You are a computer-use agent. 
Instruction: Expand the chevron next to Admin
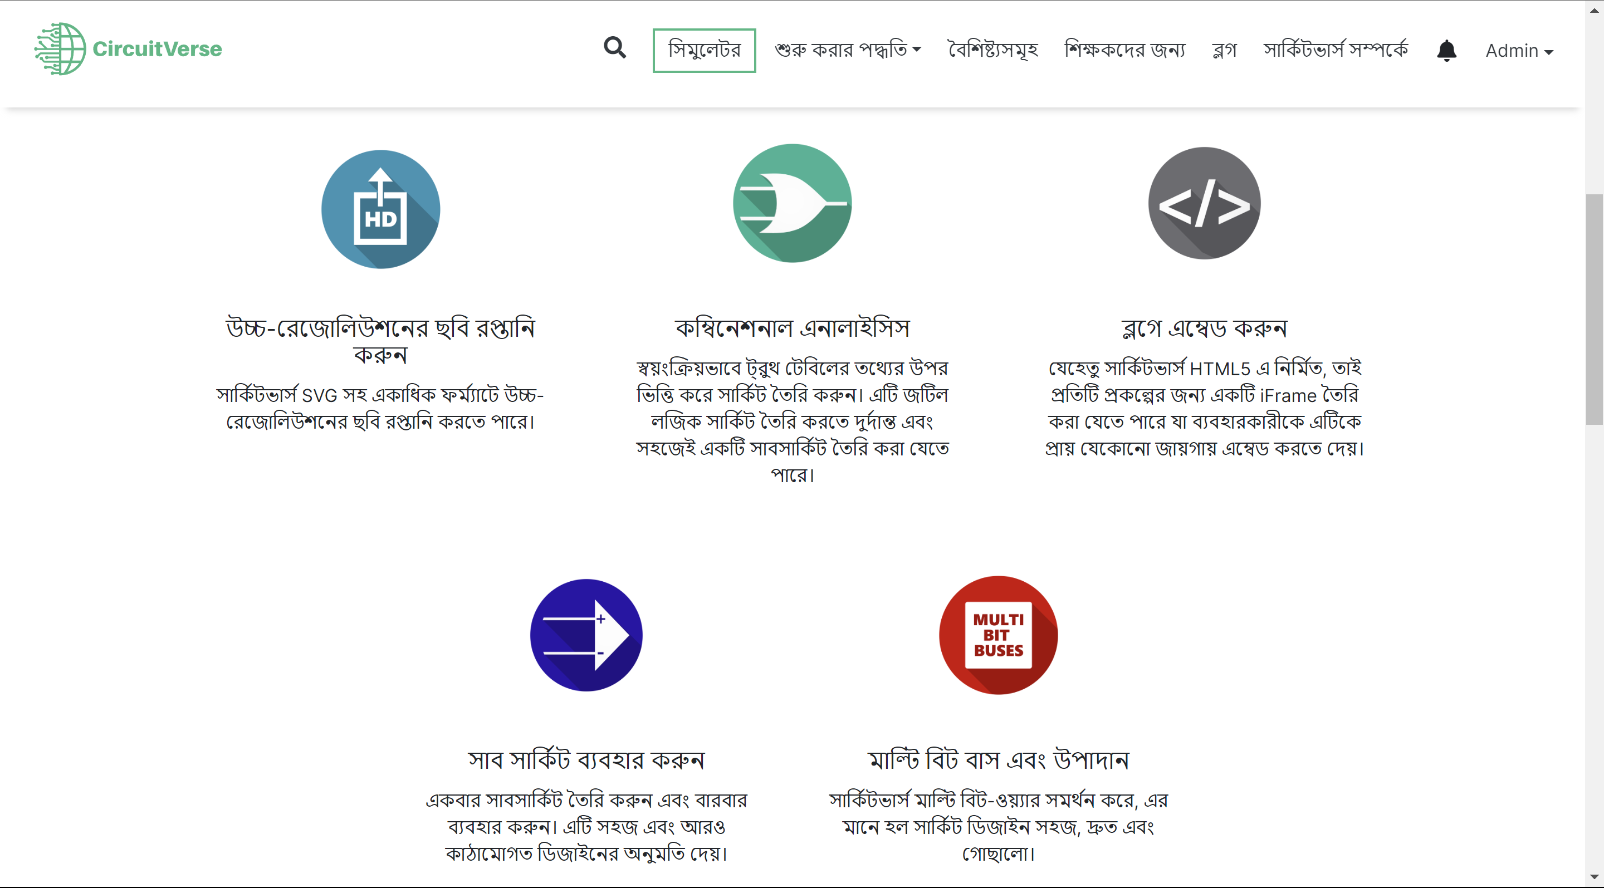tap(1549, 53)
